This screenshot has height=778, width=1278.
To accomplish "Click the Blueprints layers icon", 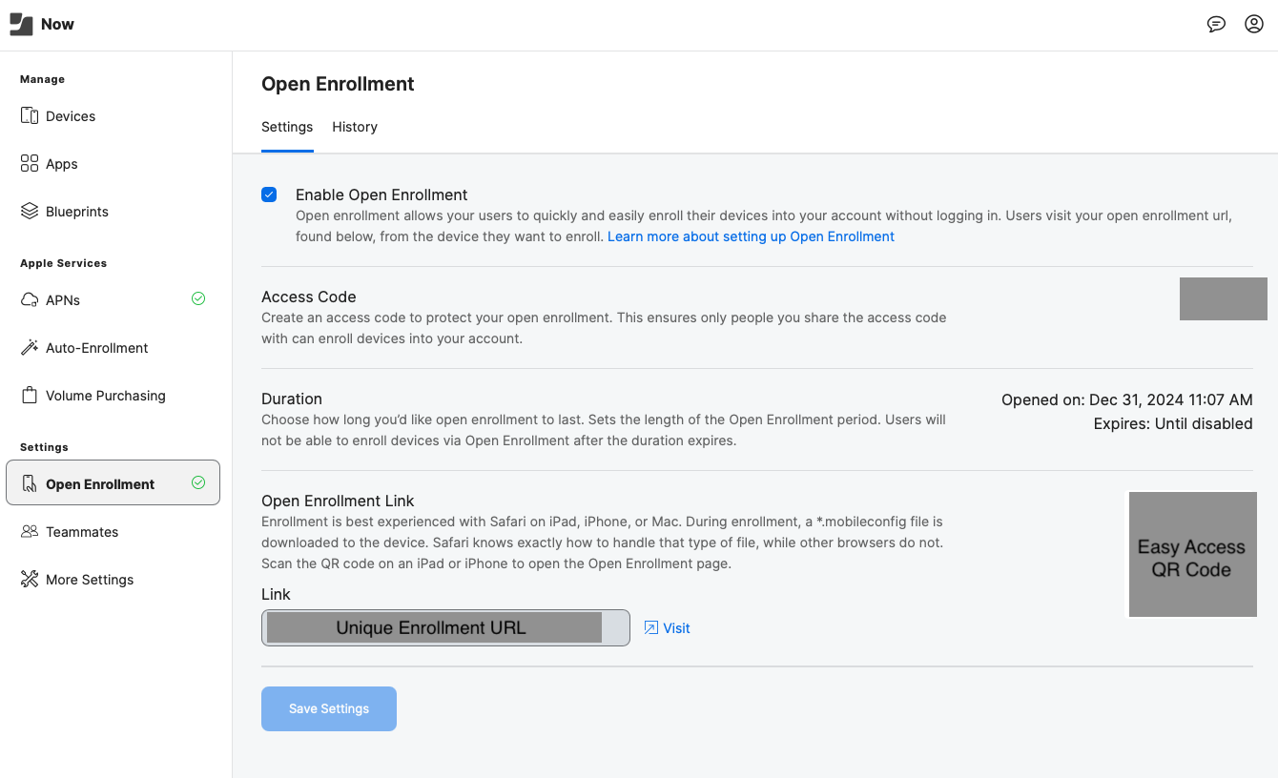I will click(x=30, y=212).
